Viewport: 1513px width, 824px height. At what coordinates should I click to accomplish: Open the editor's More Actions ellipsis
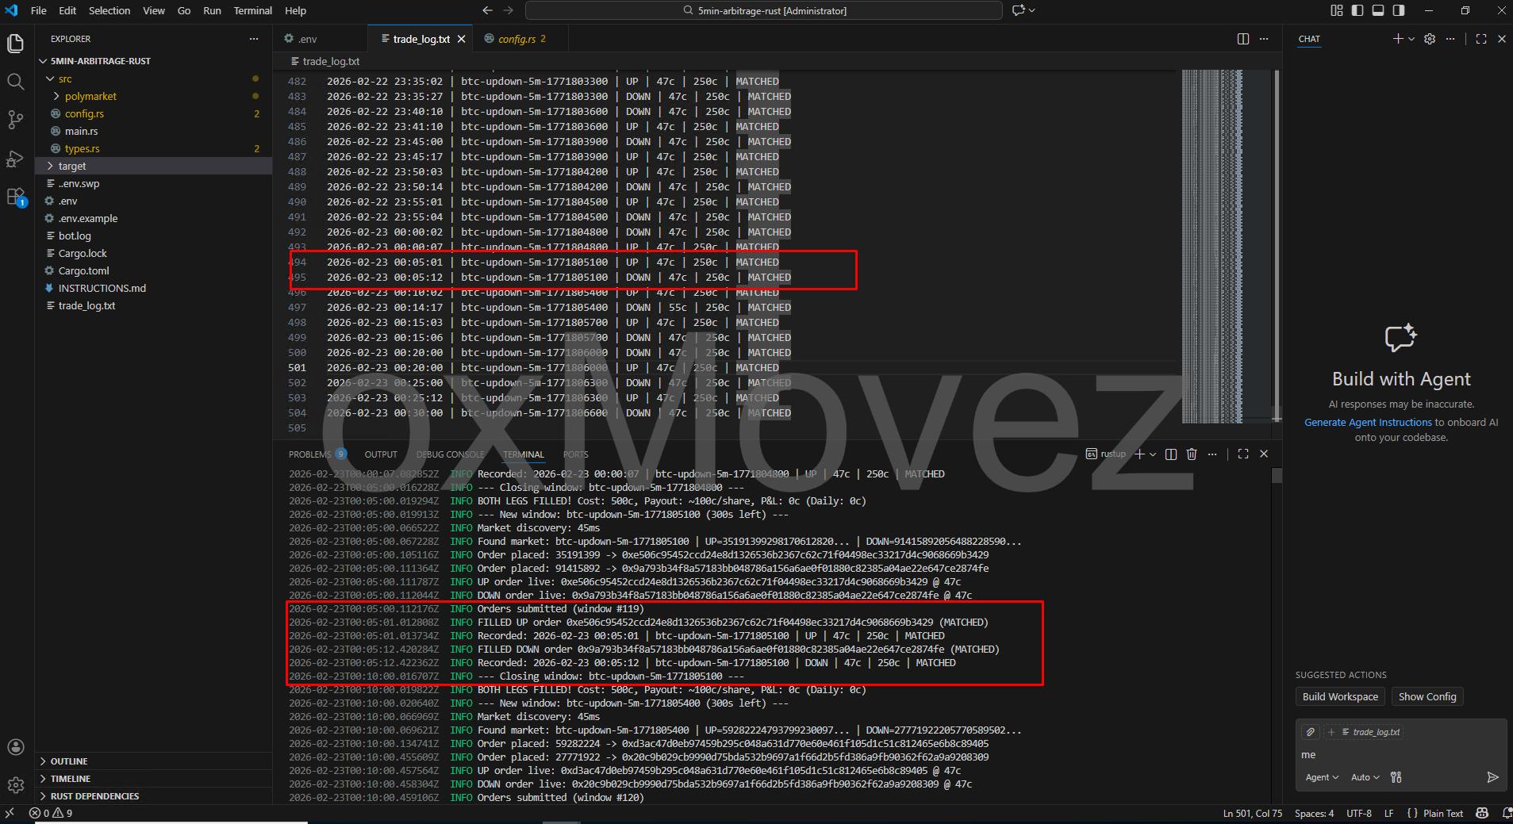[x=1264, y=39]
